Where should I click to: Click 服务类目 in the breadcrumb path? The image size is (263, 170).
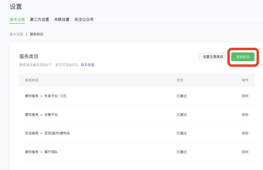pos(36,34)
